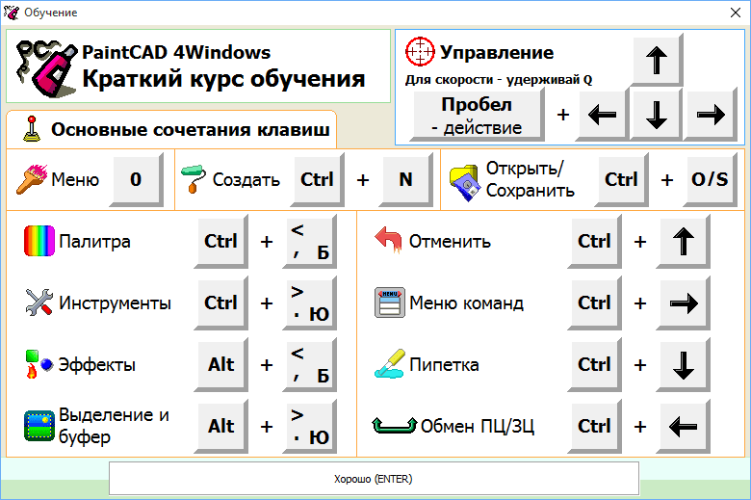Click the Ctrl key in Обмен ПЦ/ЗЦ row
Screen dimensions: 751x500
pyautogui.click(x=594, y=426)
